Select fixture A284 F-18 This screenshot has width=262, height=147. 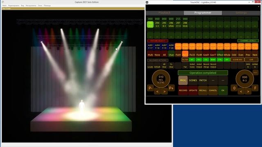[x=157, y=47]
